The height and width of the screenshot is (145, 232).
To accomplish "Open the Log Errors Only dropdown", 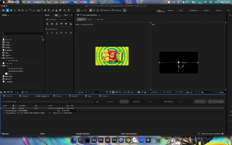I will tap(70, 110).
